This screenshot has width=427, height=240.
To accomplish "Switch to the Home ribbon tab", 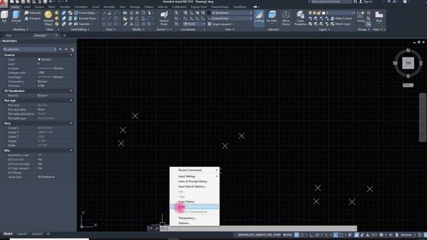I will pos(15,7).
